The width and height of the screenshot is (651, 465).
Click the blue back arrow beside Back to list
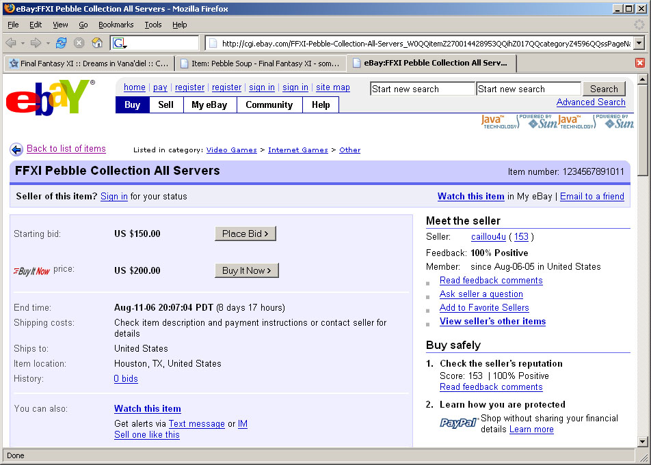click(16, 150)
